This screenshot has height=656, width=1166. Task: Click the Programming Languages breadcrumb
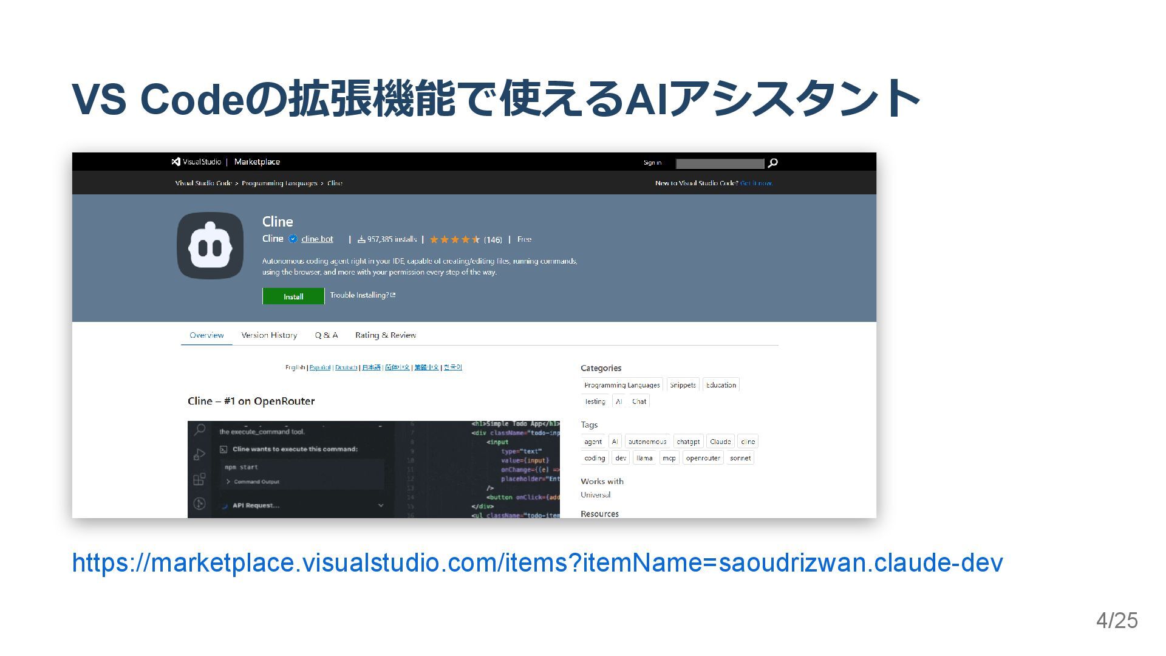tap(279, 183)
